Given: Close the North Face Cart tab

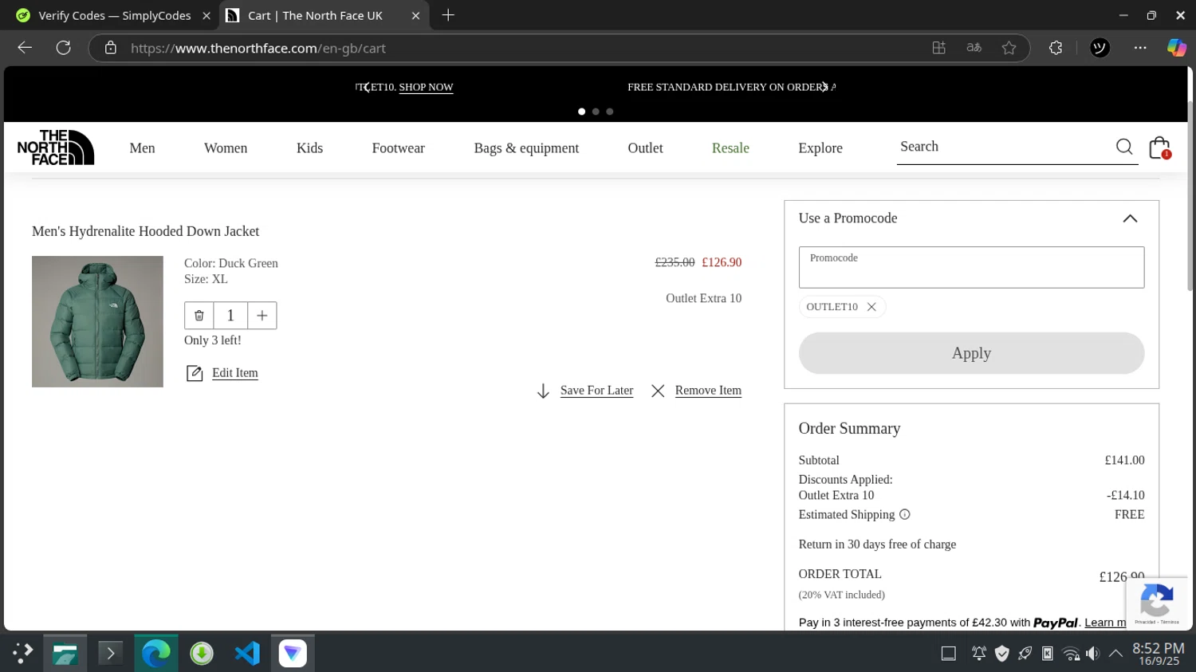Looking at the screenshot, I should point(415,15).
